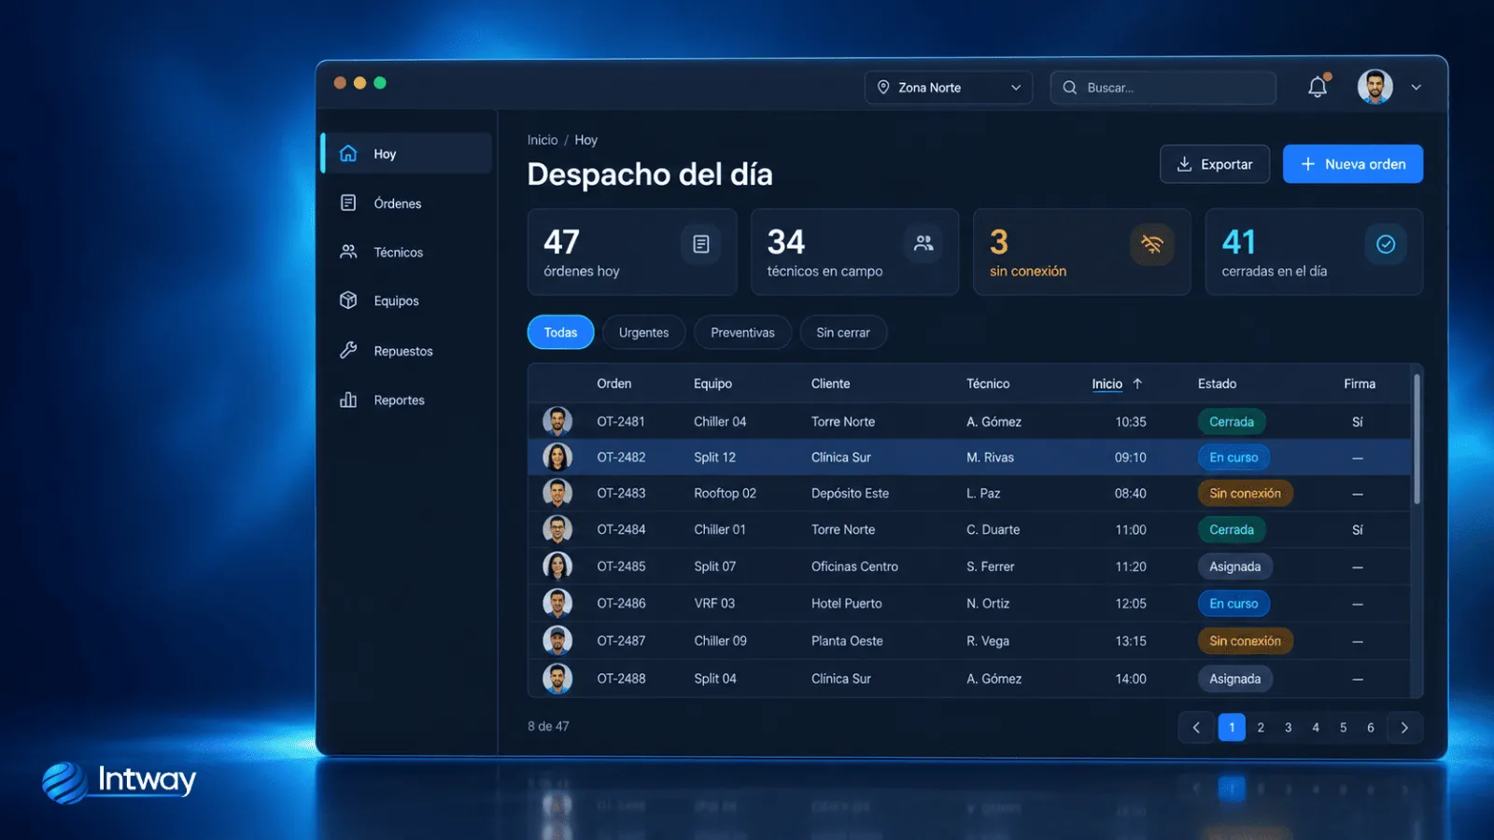Click the table vertical scrollbar
The width and height of the screenshot is (1494, 840).
tap(1416, 439)
